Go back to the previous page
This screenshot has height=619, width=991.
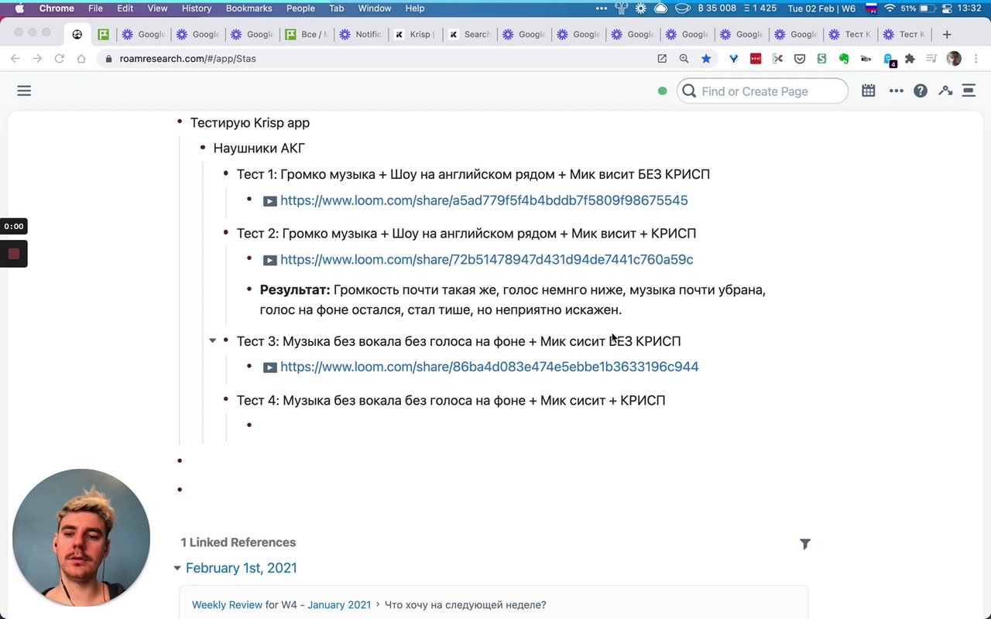[15, 58]
